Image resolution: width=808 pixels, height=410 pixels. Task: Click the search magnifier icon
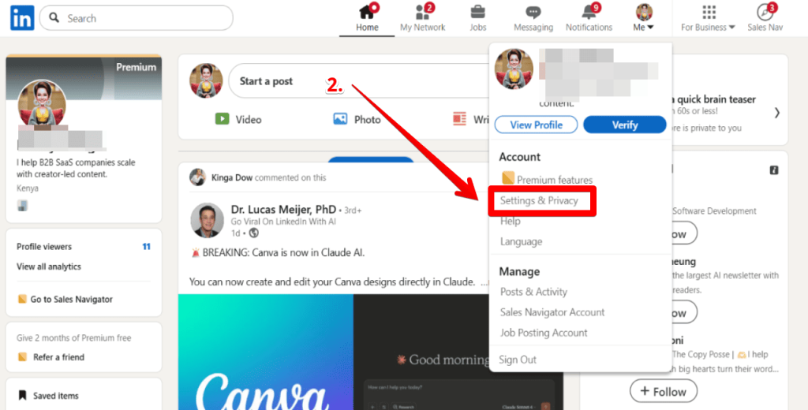[54, 18]
